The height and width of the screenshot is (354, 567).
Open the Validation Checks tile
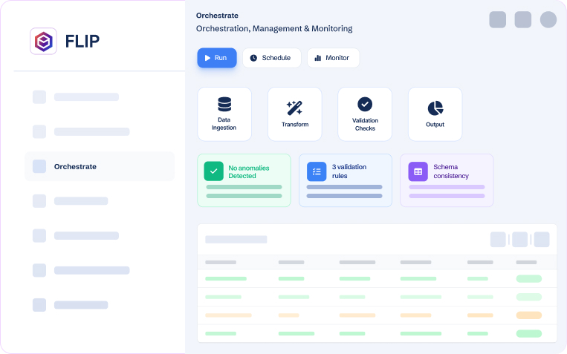pos(365,114)
